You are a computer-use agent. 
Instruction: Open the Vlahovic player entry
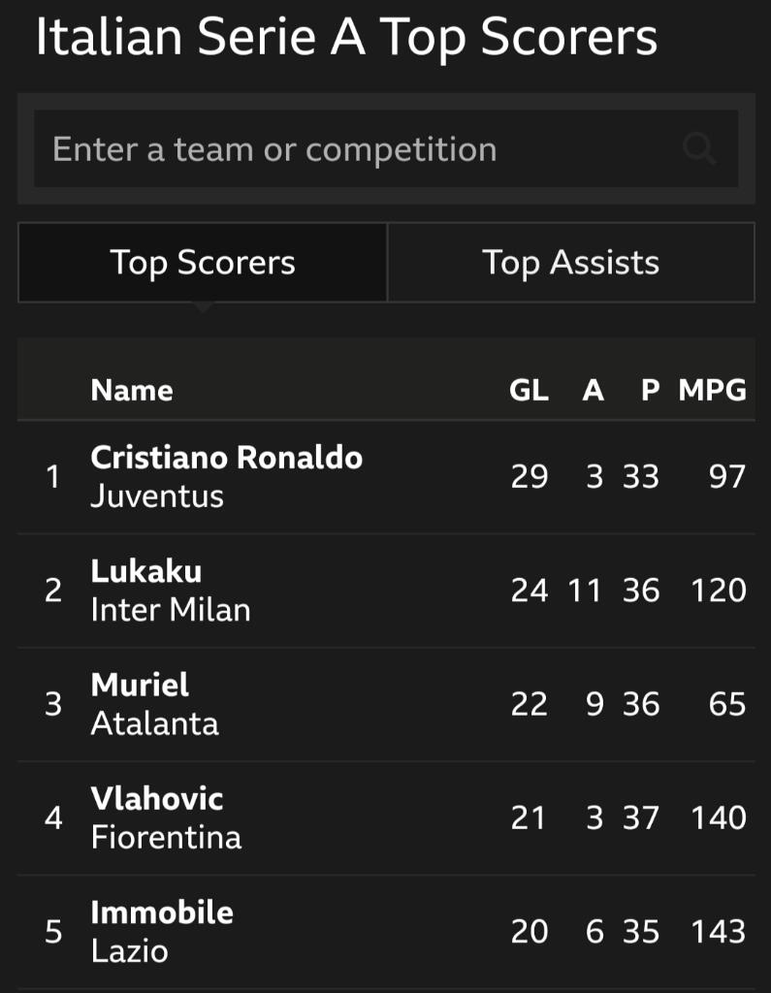tap(157, 799)
